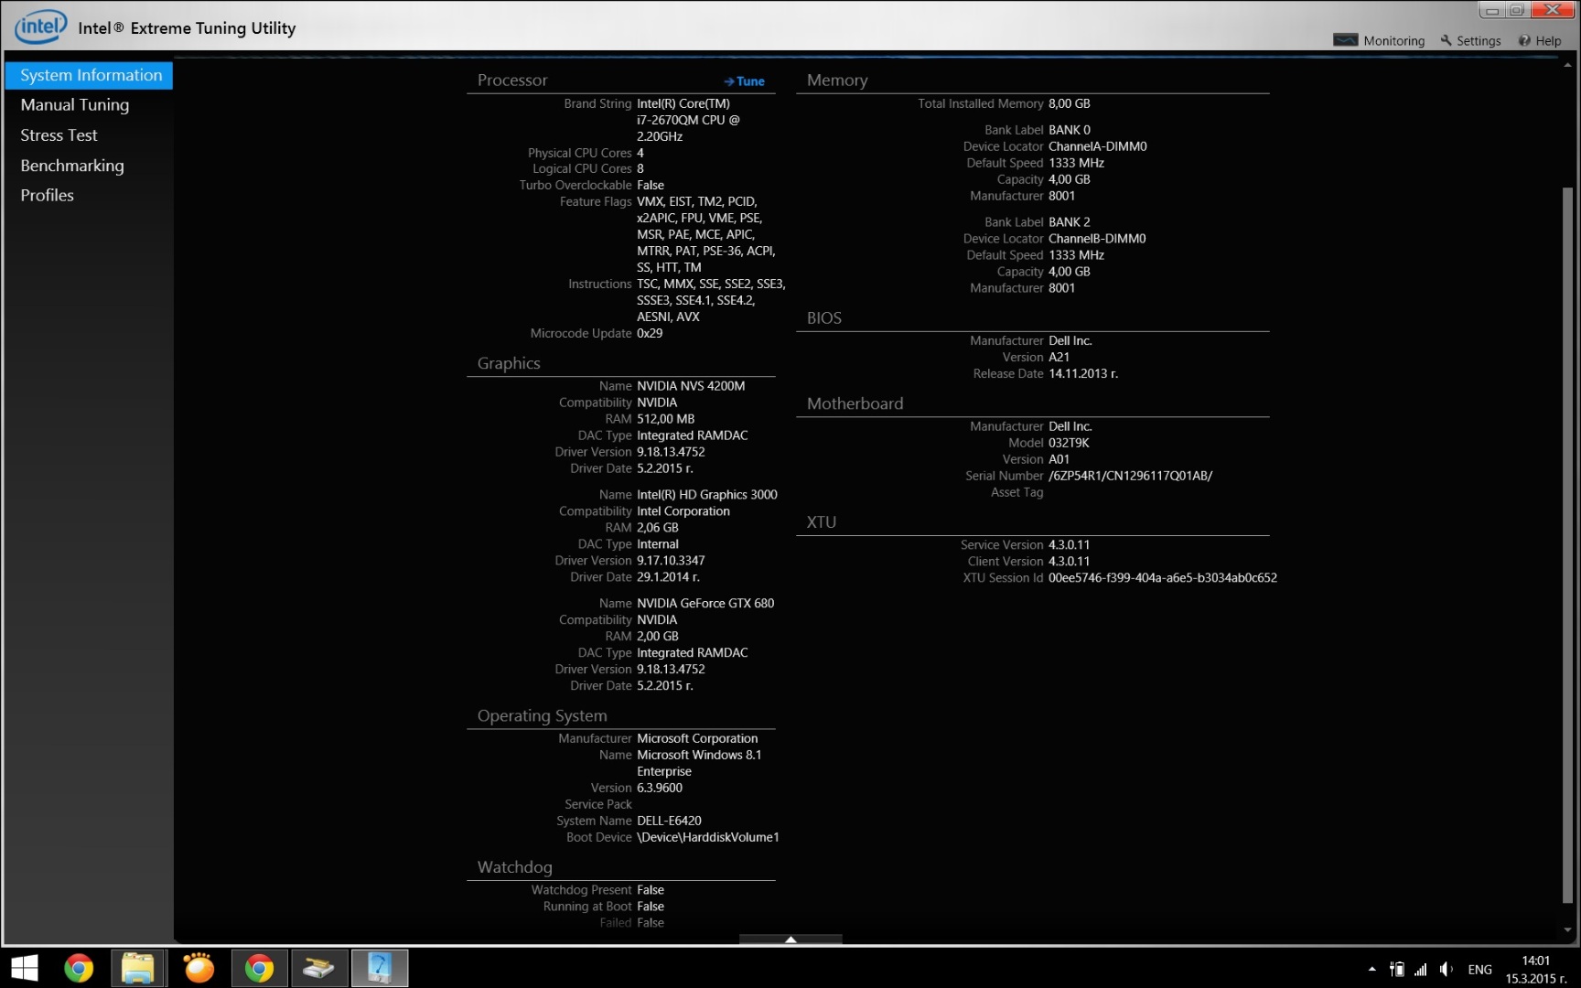Switch to the second Chrome taskbar window
Screen dimensions: 1581x988
(259, 968)
